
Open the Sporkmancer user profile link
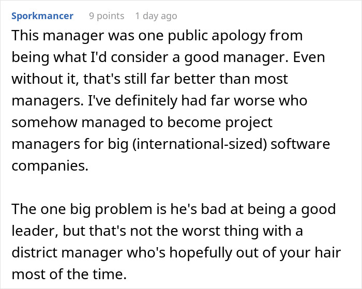pyautogui.click(x=42, y=16)
